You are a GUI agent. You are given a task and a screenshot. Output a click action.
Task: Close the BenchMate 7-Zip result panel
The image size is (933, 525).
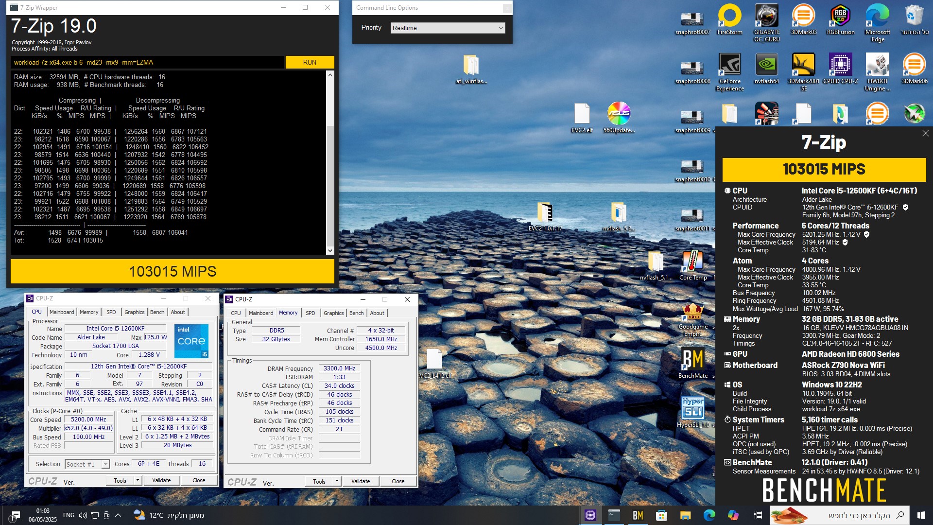[925, 133]
